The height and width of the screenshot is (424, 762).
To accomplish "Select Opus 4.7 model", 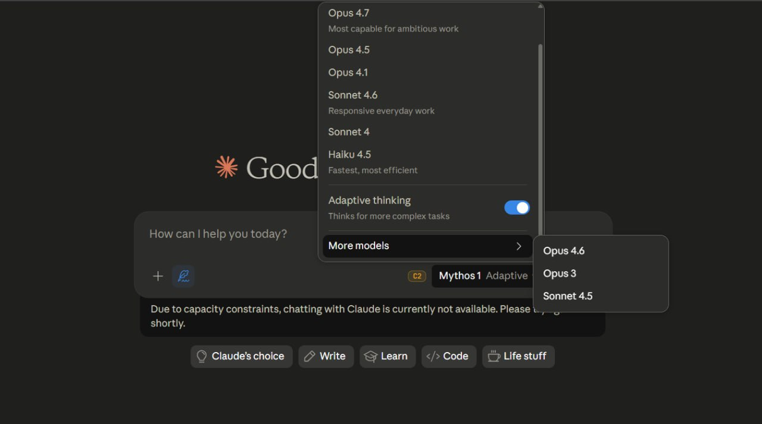I will click(427, 20).
